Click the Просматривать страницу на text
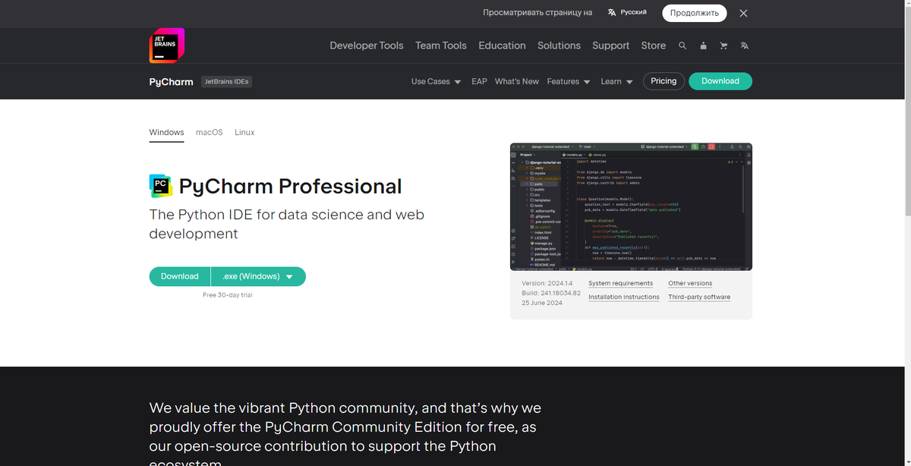 click(x=537, y=13)
